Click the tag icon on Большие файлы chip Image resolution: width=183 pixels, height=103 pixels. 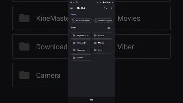tap(73, 21)
